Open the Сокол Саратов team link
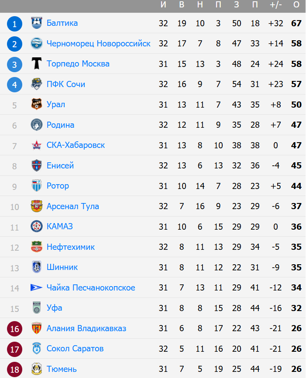The image size is (306, 378). [75, 349]
